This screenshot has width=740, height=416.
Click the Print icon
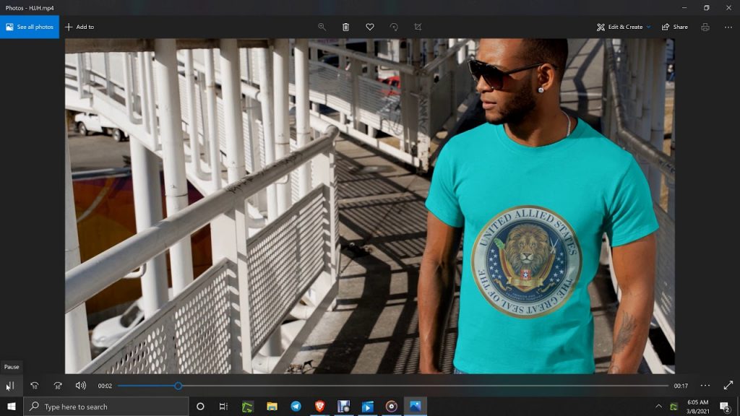(705, 27)
